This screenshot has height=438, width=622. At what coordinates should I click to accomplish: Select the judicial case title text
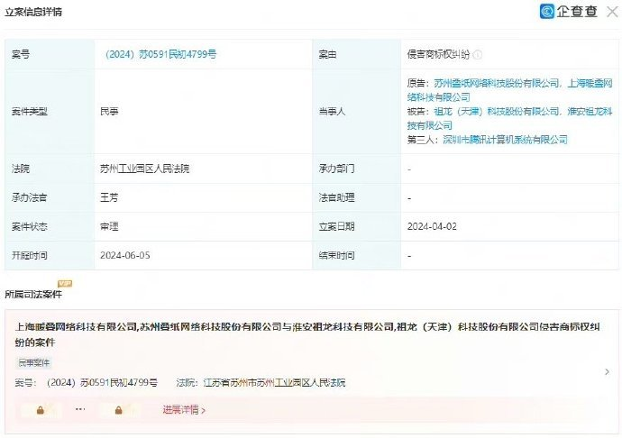tap(307, 334)
